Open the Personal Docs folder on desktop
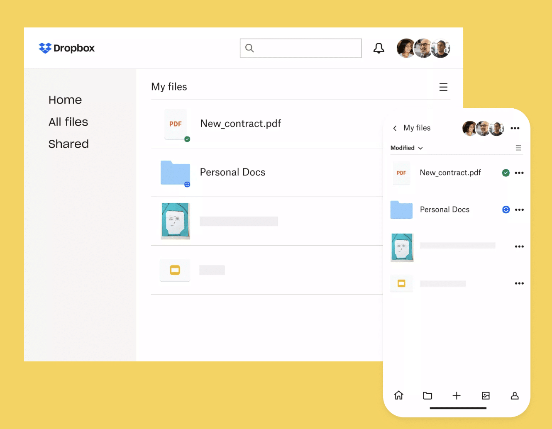The width and height of the screenshot is (552, 429). tap(232, 172)
